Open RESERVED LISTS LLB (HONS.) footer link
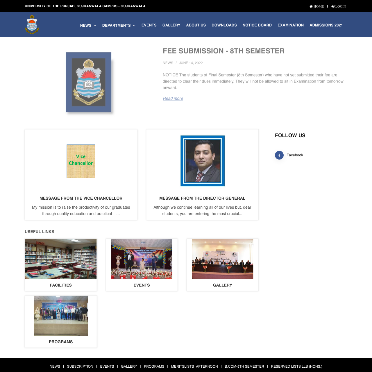 (297, 366)
